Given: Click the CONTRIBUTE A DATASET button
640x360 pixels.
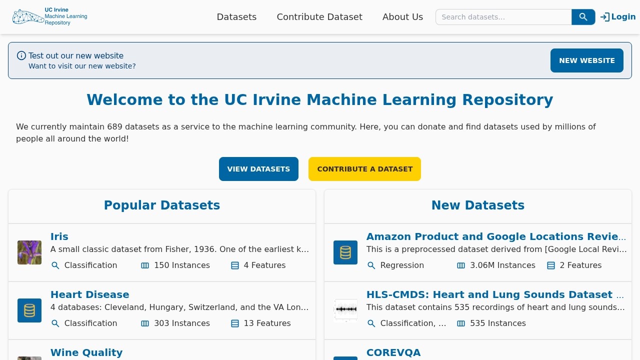Looking at the screenshot, I should [365, 169].
